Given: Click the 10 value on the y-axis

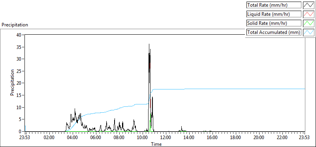Looking at the screenshot, I should [x=19, y=107].
